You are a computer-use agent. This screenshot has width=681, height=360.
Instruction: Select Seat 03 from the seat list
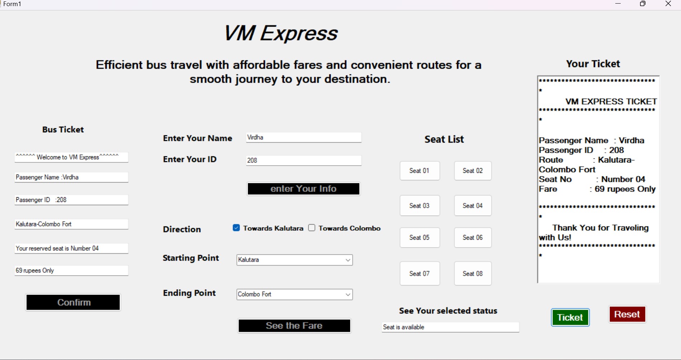coord(419,205)
